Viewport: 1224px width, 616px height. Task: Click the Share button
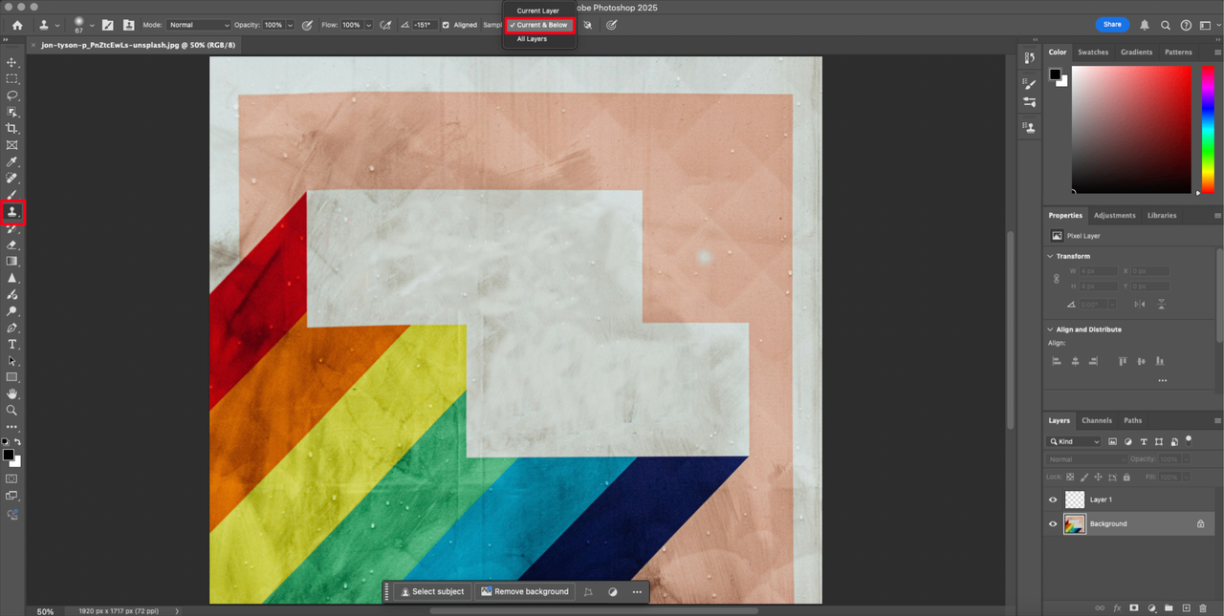point(1112,25)
